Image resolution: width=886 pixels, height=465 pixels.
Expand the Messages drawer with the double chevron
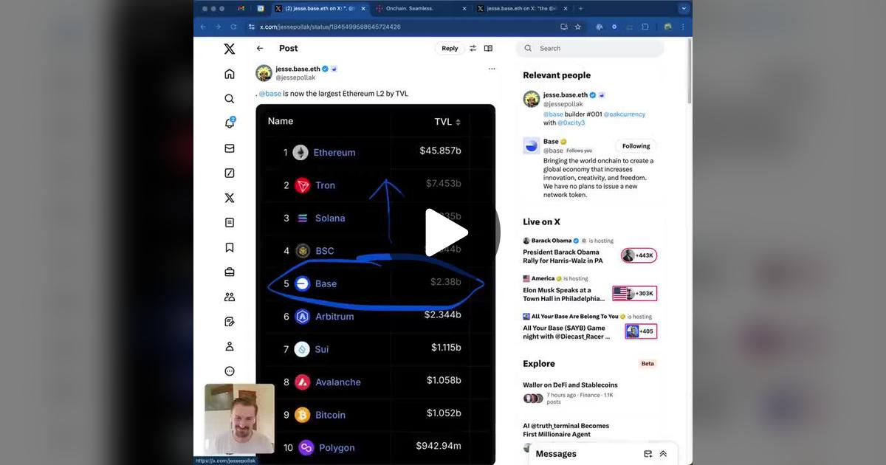point(663,454)
